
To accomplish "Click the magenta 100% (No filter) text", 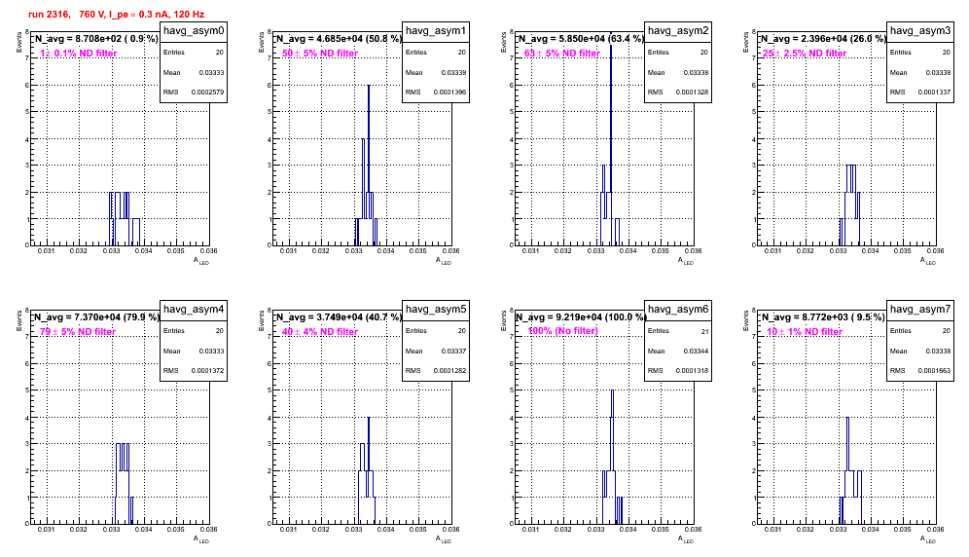I will pos(563,331).
